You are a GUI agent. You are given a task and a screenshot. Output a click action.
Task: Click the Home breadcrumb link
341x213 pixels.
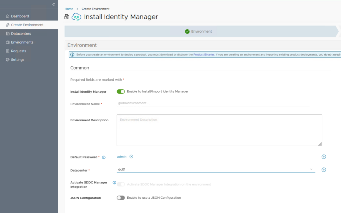tap(69, 9)
